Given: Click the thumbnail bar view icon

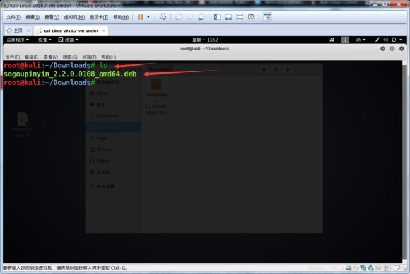Looking at the screenshot, I should coord(228,17).
